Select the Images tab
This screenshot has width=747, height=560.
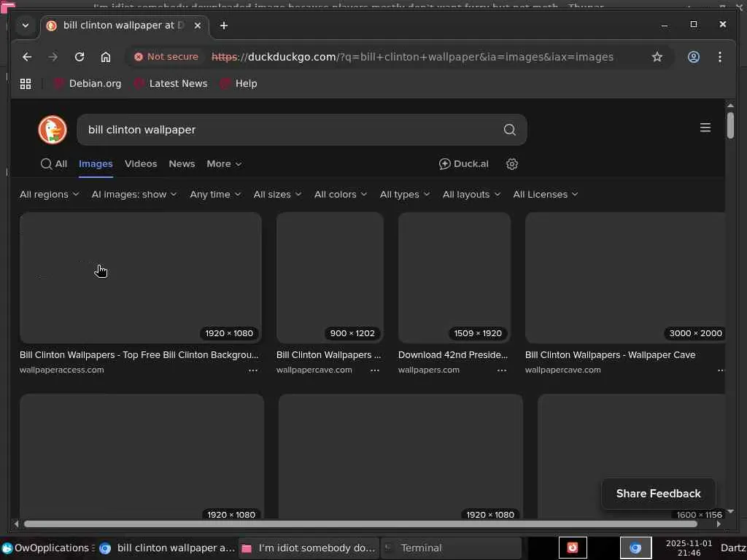coord(96,164)
